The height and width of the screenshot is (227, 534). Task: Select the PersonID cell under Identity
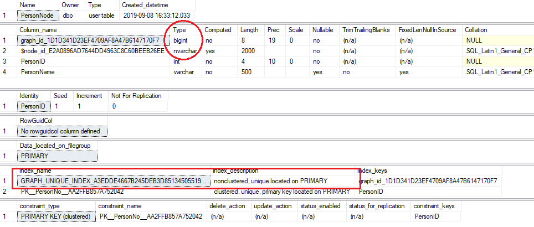coord(34,106)
